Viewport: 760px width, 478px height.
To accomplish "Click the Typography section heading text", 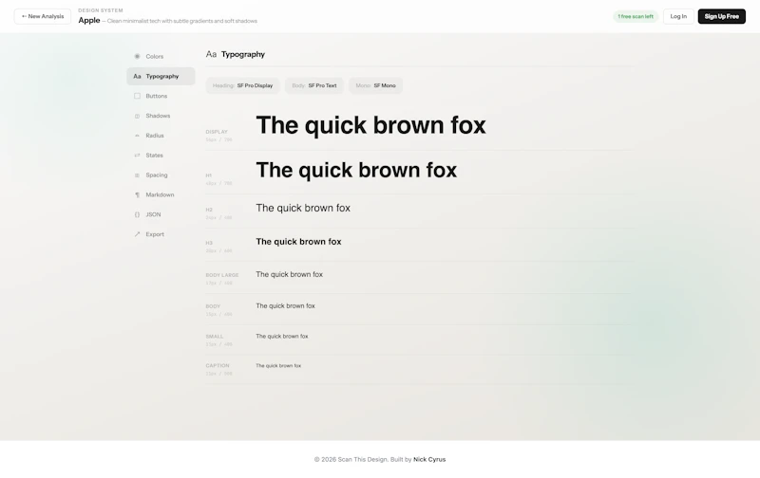I will (x=243, y=54).
